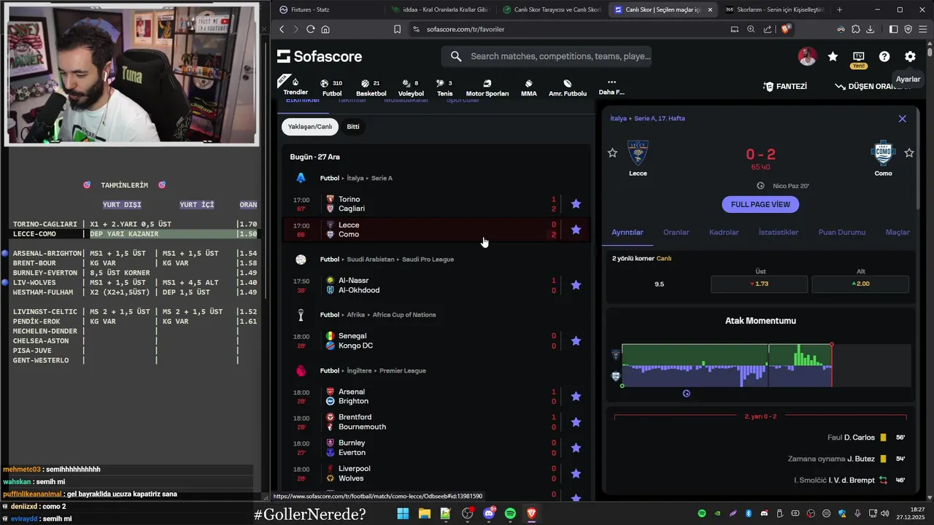Select the Motor Sporları category
The height and width of the screenshot is (525, 934).
(487, 87)
